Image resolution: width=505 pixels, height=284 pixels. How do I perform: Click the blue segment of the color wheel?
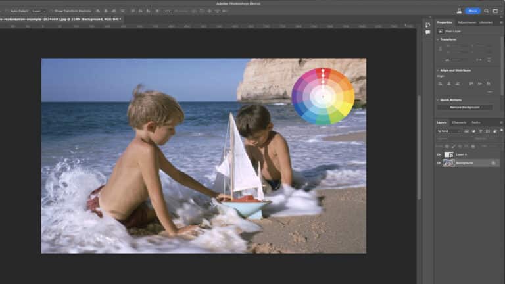[x=301, y=109]
